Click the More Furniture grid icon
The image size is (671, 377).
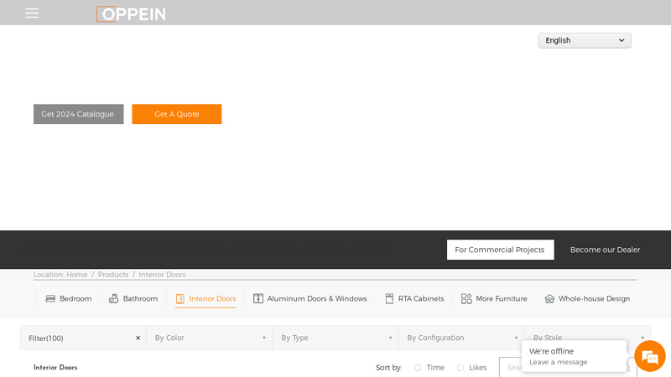(x=466, y=298)
